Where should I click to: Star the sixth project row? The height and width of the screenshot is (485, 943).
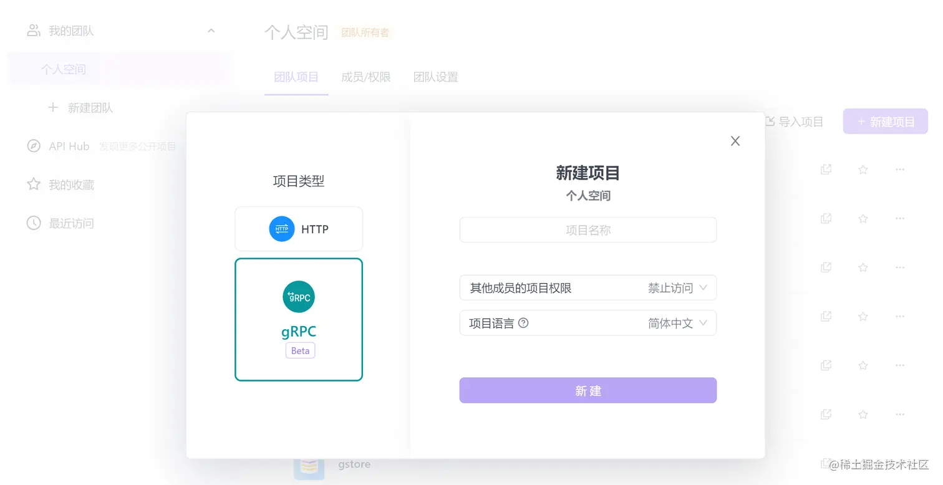click(x=863, y=415)
